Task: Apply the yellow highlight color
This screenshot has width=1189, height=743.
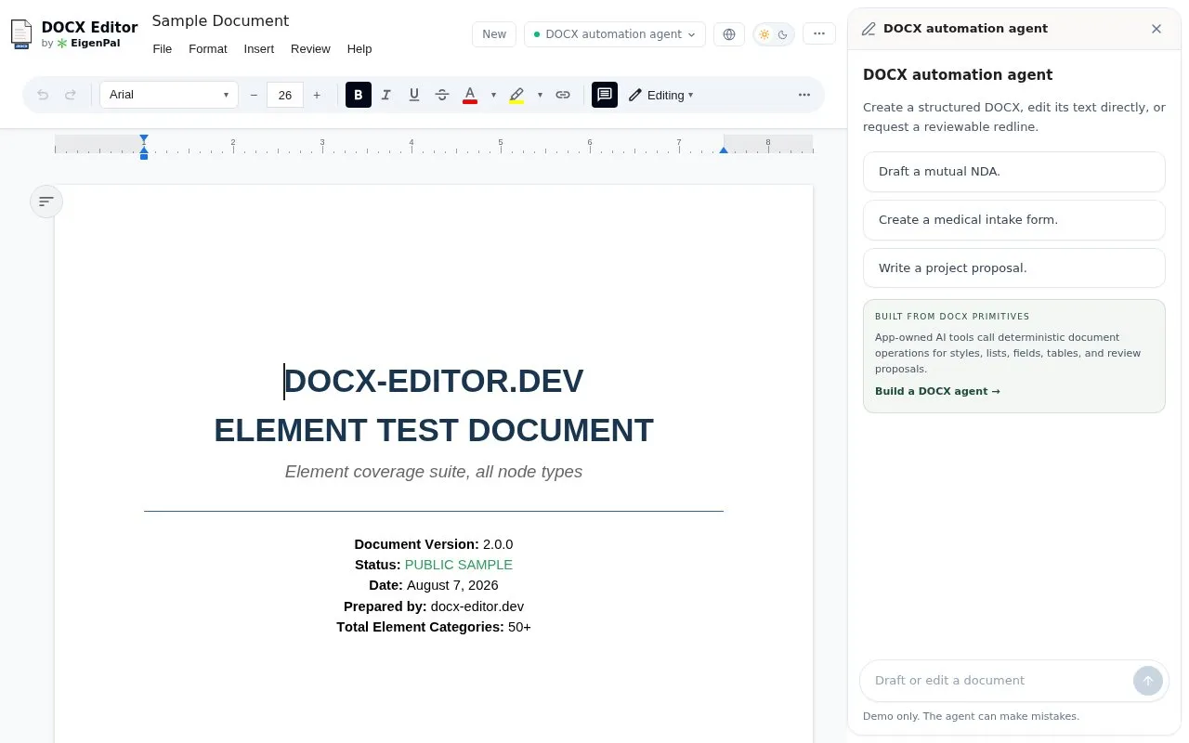Action: pos(516,95)
